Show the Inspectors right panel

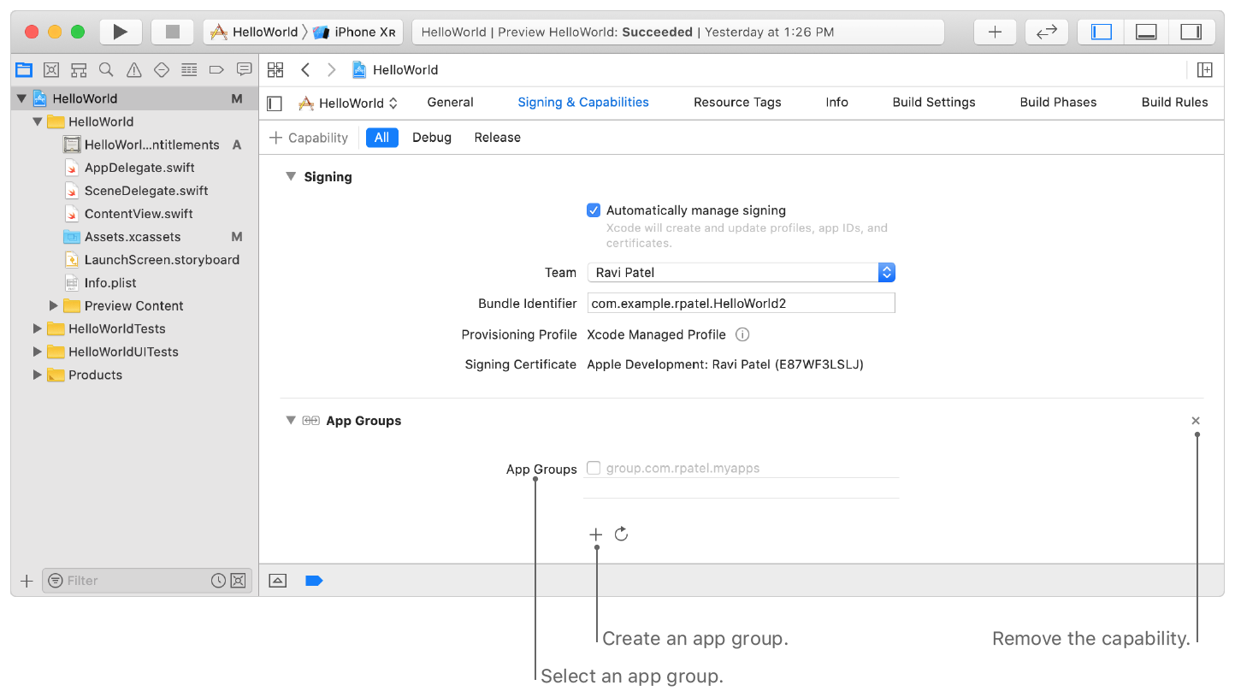click(1191, 32)
